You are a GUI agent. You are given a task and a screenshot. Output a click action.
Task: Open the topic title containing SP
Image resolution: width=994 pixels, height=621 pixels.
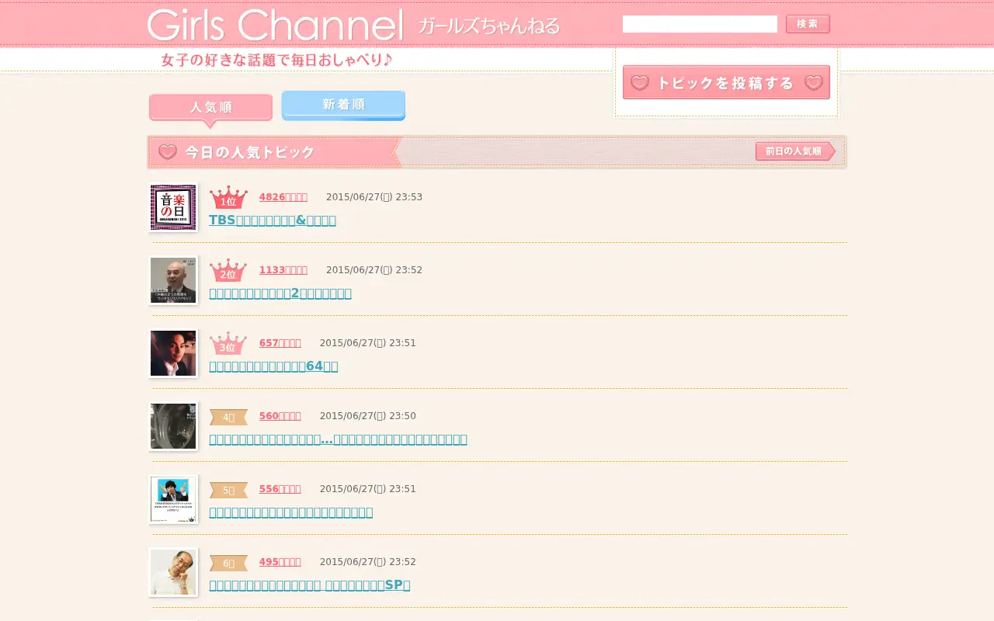(x=310, y=585)
